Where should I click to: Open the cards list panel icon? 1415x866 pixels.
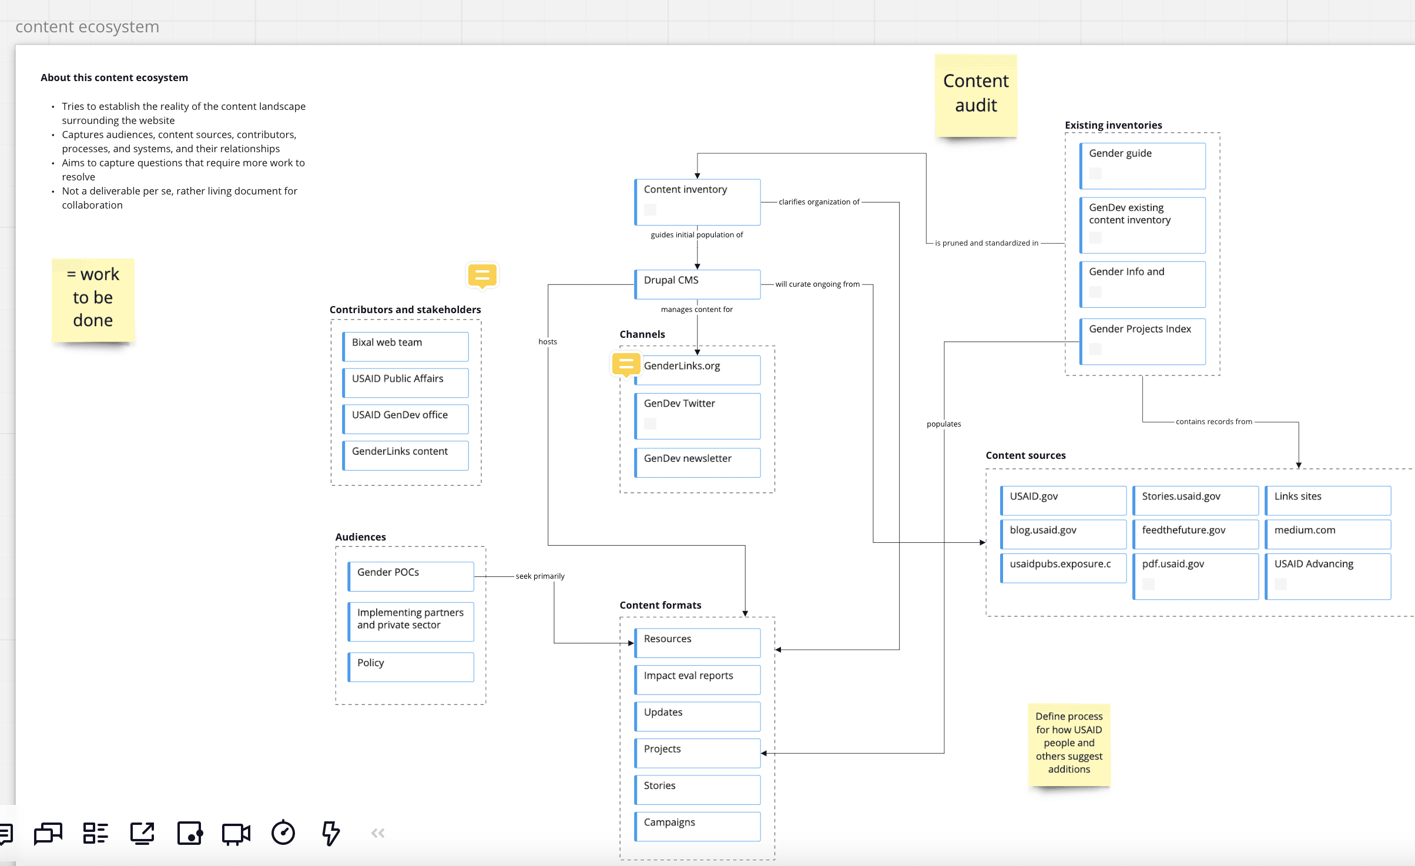(95, 833)
